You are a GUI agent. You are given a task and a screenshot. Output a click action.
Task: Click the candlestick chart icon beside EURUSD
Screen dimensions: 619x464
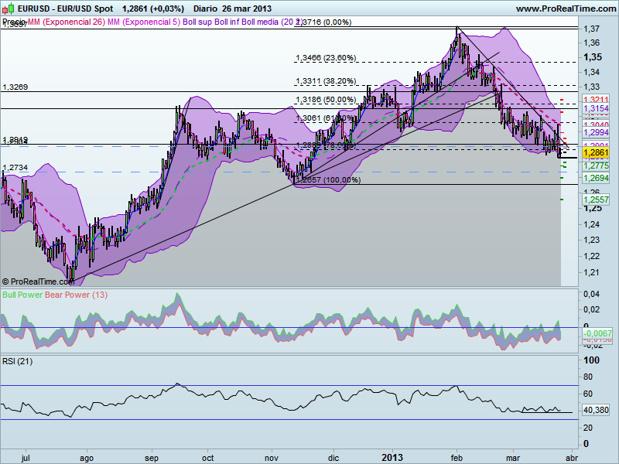[9, 8]
